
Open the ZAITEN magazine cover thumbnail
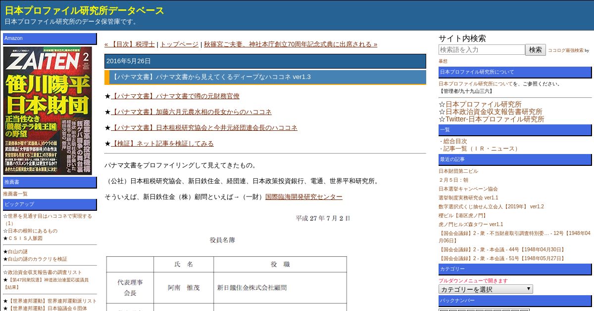pyautogui.click(x=48, y=111)
